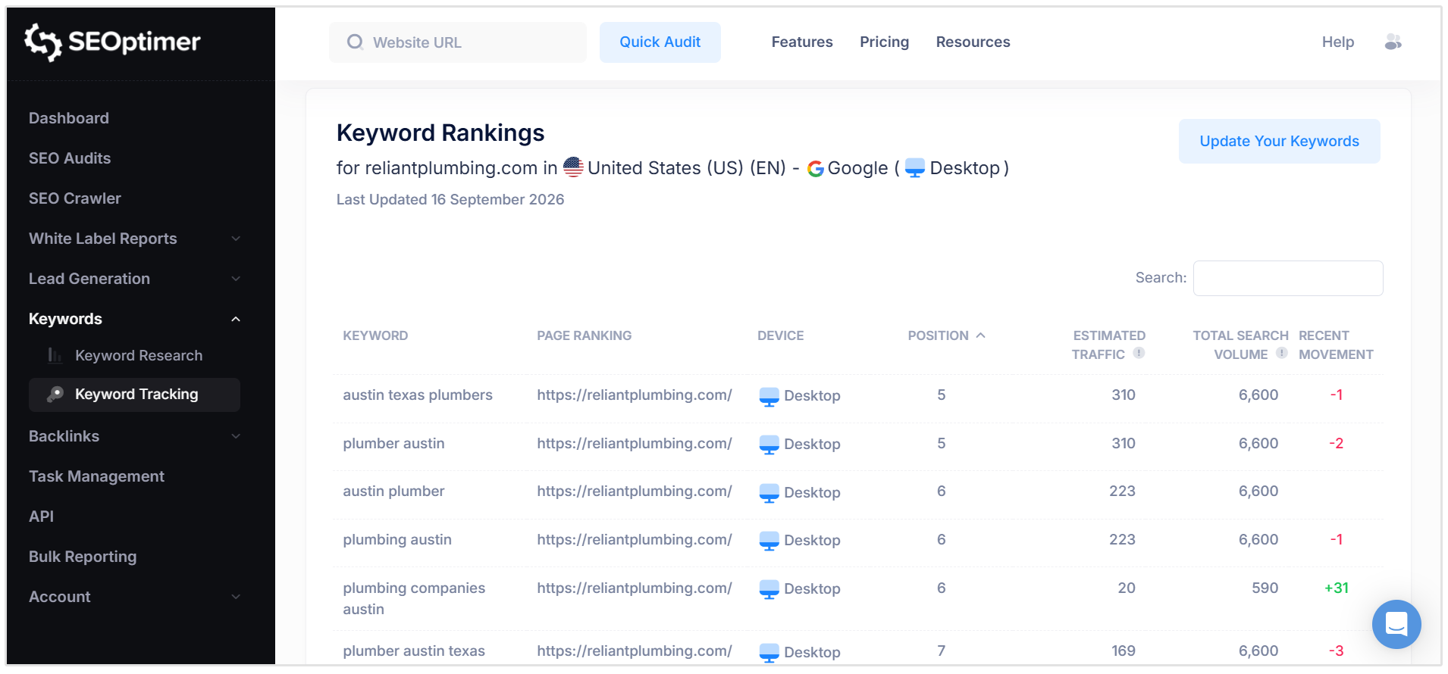The image size is (1448, 674).
Task: Click Update Your Keywords button
Action: [x=1279, y=142]
